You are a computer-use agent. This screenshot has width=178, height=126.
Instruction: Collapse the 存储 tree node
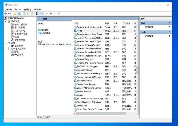pos(6,43)
